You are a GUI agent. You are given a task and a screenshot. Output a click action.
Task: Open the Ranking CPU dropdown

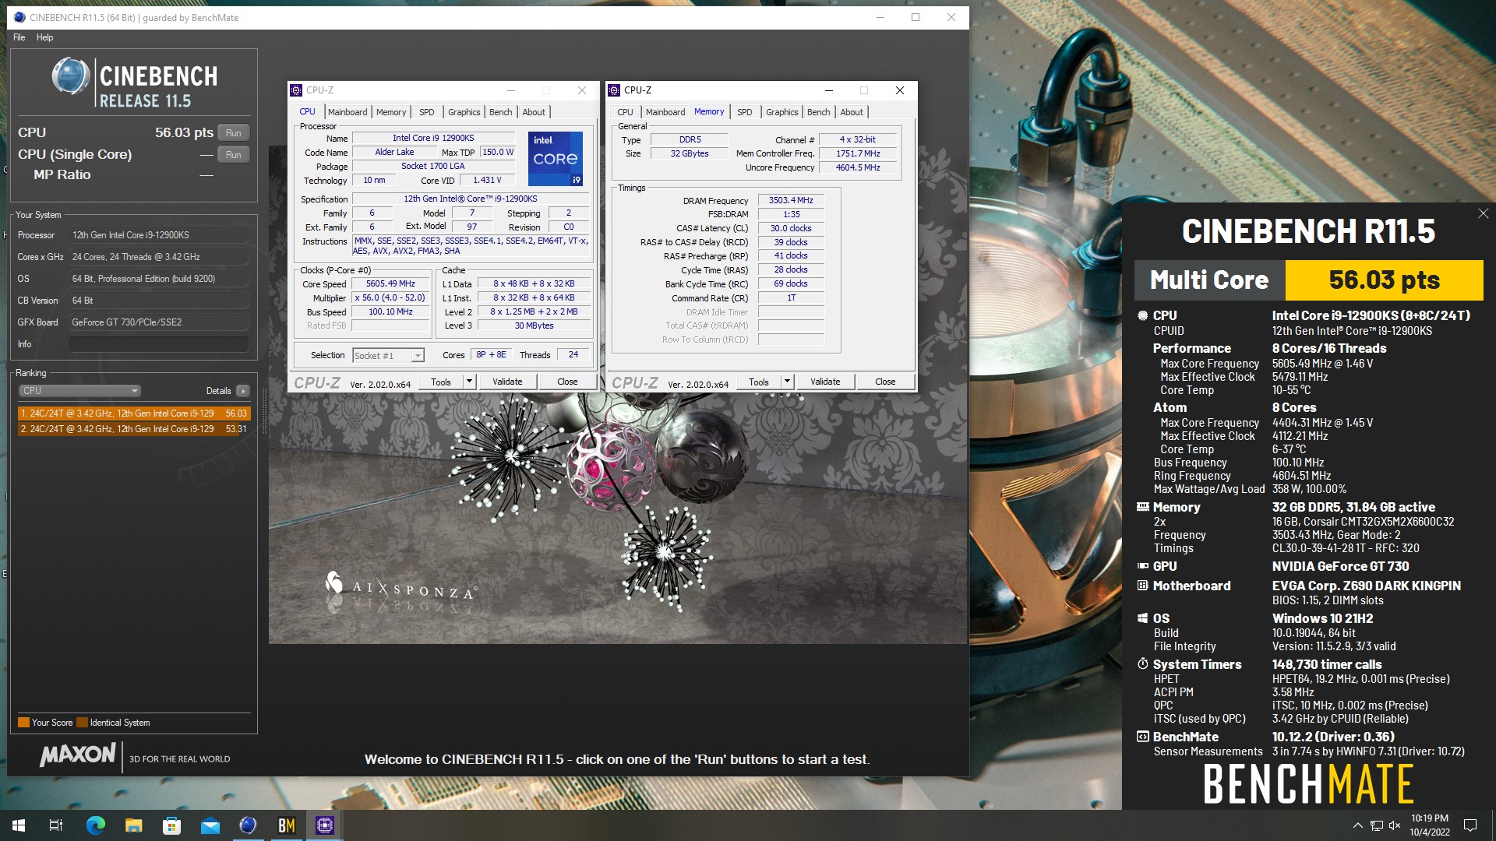(x=79, y=391)
